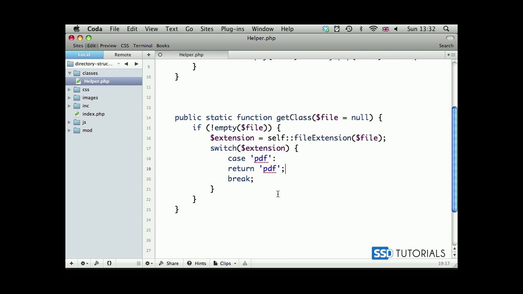Open the Window menu

coord(263,29)
